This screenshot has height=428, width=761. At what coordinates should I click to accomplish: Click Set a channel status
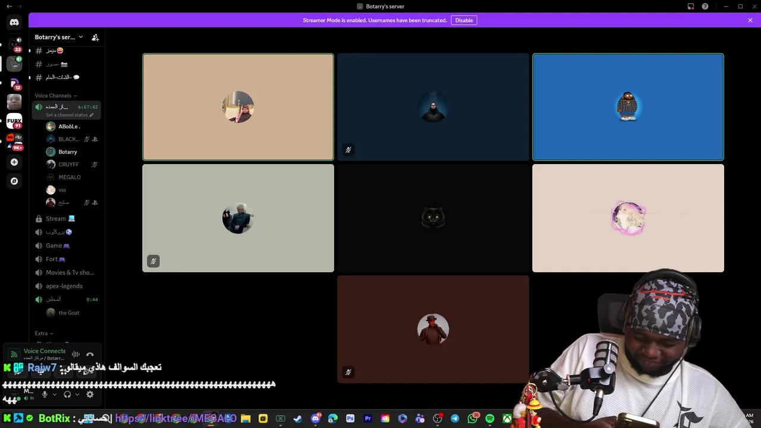click(70, 115)
